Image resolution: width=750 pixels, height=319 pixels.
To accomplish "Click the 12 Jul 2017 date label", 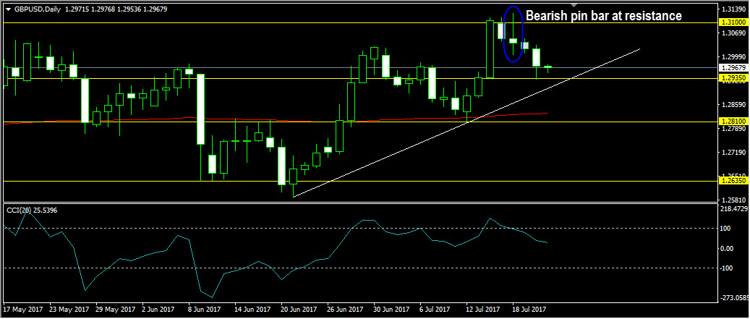I will pyautogui.click(x=483, y=309).
